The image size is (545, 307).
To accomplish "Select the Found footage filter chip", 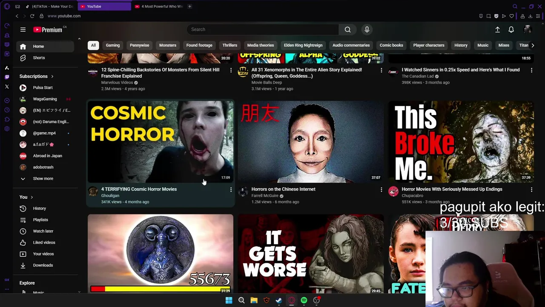I will coord(199,45).
